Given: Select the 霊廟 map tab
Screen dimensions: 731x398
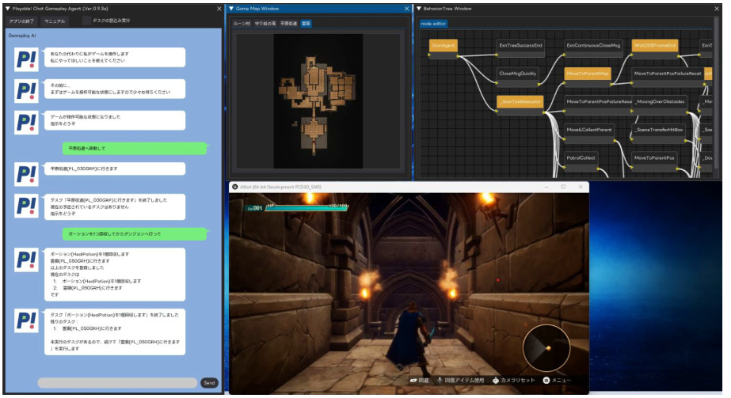Looking at the screenshot, I should (306, 23).
